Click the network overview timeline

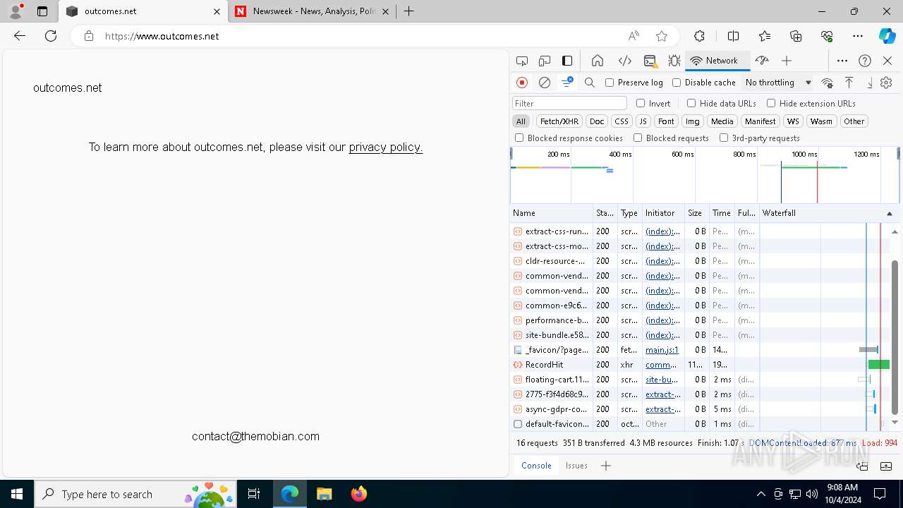point(705,175)
